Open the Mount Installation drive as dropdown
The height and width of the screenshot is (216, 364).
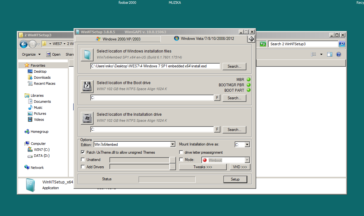[247, 145]
